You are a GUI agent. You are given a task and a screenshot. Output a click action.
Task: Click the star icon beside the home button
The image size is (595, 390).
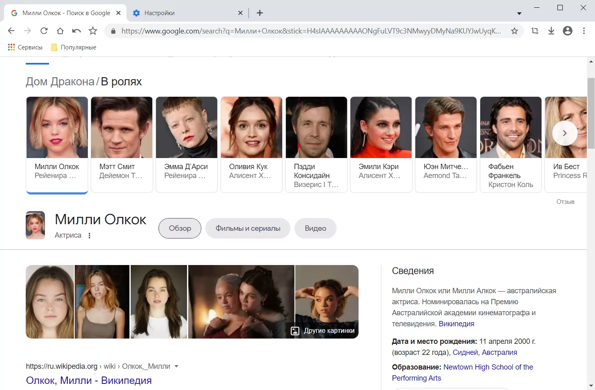coord(93,31)
